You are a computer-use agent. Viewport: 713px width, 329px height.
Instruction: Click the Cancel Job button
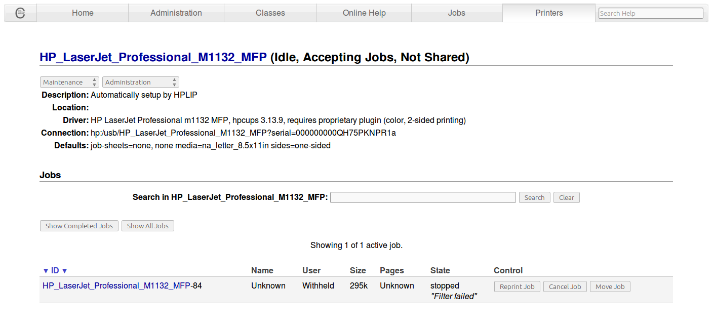point(565,286)
